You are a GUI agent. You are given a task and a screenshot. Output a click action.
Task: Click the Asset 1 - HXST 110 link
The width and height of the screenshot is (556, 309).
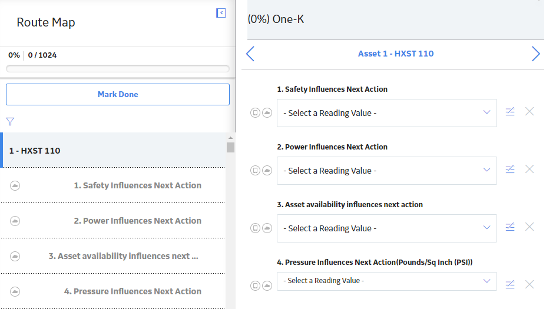point(396,54)
